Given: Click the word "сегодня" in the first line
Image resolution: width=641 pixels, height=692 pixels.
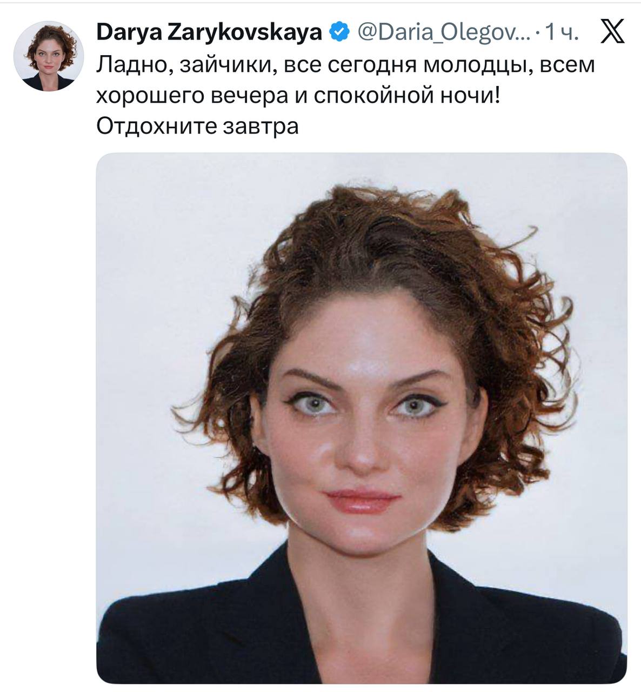Looking at the screenshot, I should tap(371, 65).
